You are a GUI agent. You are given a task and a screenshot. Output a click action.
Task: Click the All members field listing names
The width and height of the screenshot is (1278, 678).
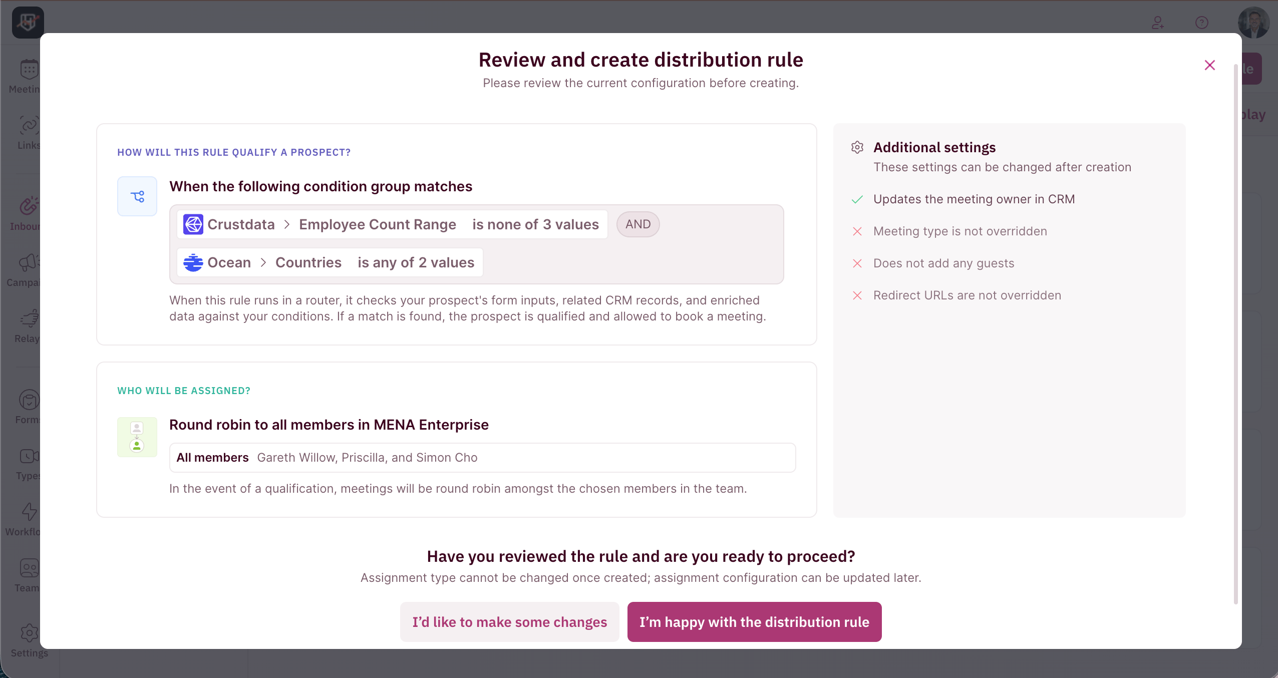482,458
